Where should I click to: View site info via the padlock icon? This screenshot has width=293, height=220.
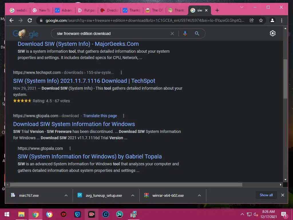(41, 20)
